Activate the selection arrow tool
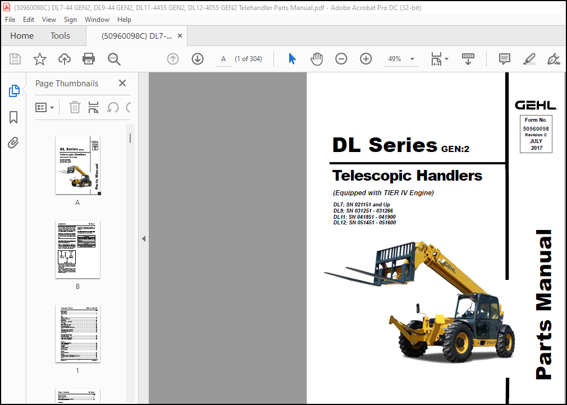Image resolution: width=567 pixels, height=405 pixels. (292, 58)
